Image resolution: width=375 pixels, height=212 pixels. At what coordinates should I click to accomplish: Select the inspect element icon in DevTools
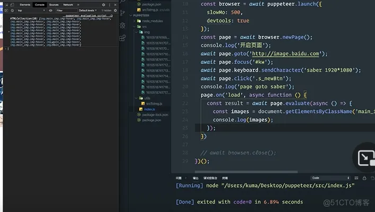tap(6, 5)
